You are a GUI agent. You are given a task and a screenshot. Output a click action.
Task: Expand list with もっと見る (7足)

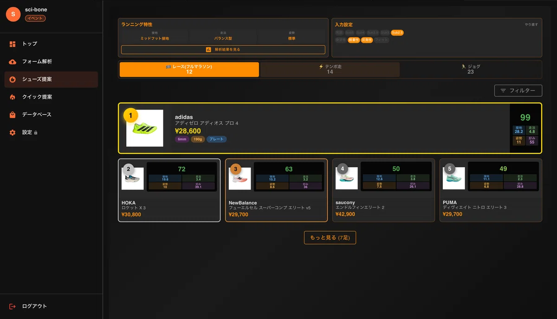[x=330, y=237]
